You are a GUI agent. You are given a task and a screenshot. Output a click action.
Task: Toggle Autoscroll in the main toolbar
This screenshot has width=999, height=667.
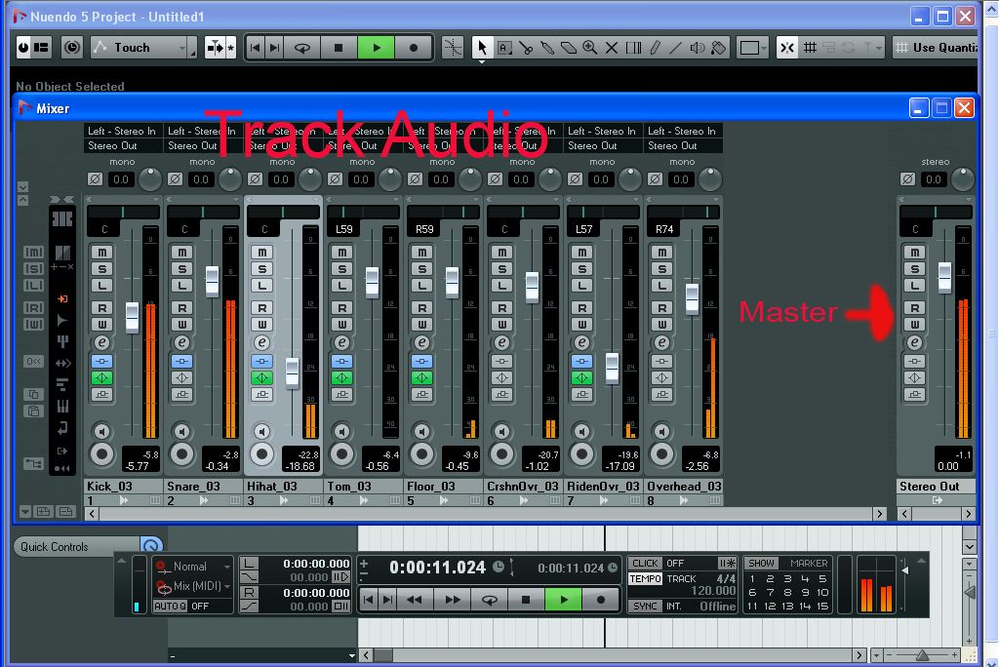[x=217, y=48]
